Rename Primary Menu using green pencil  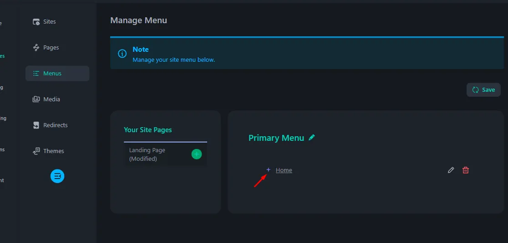point(312,138)
